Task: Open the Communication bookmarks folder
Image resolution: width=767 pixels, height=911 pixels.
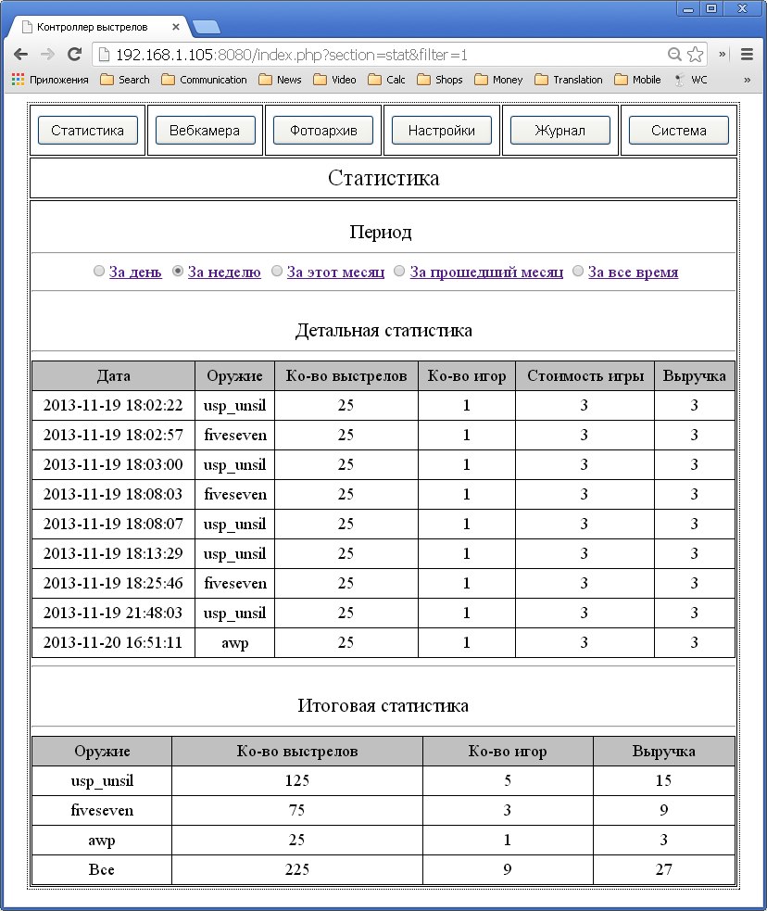Action: point(204,80)
